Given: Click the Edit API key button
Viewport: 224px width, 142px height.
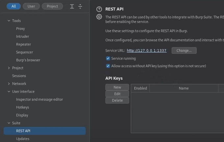Looking at the screenshot, I should 117,94.
